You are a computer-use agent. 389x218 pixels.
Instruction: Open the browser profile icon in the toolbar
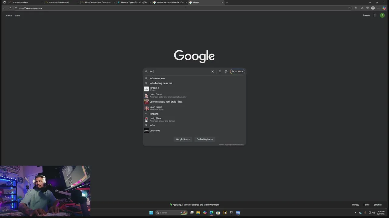(373, 8)
